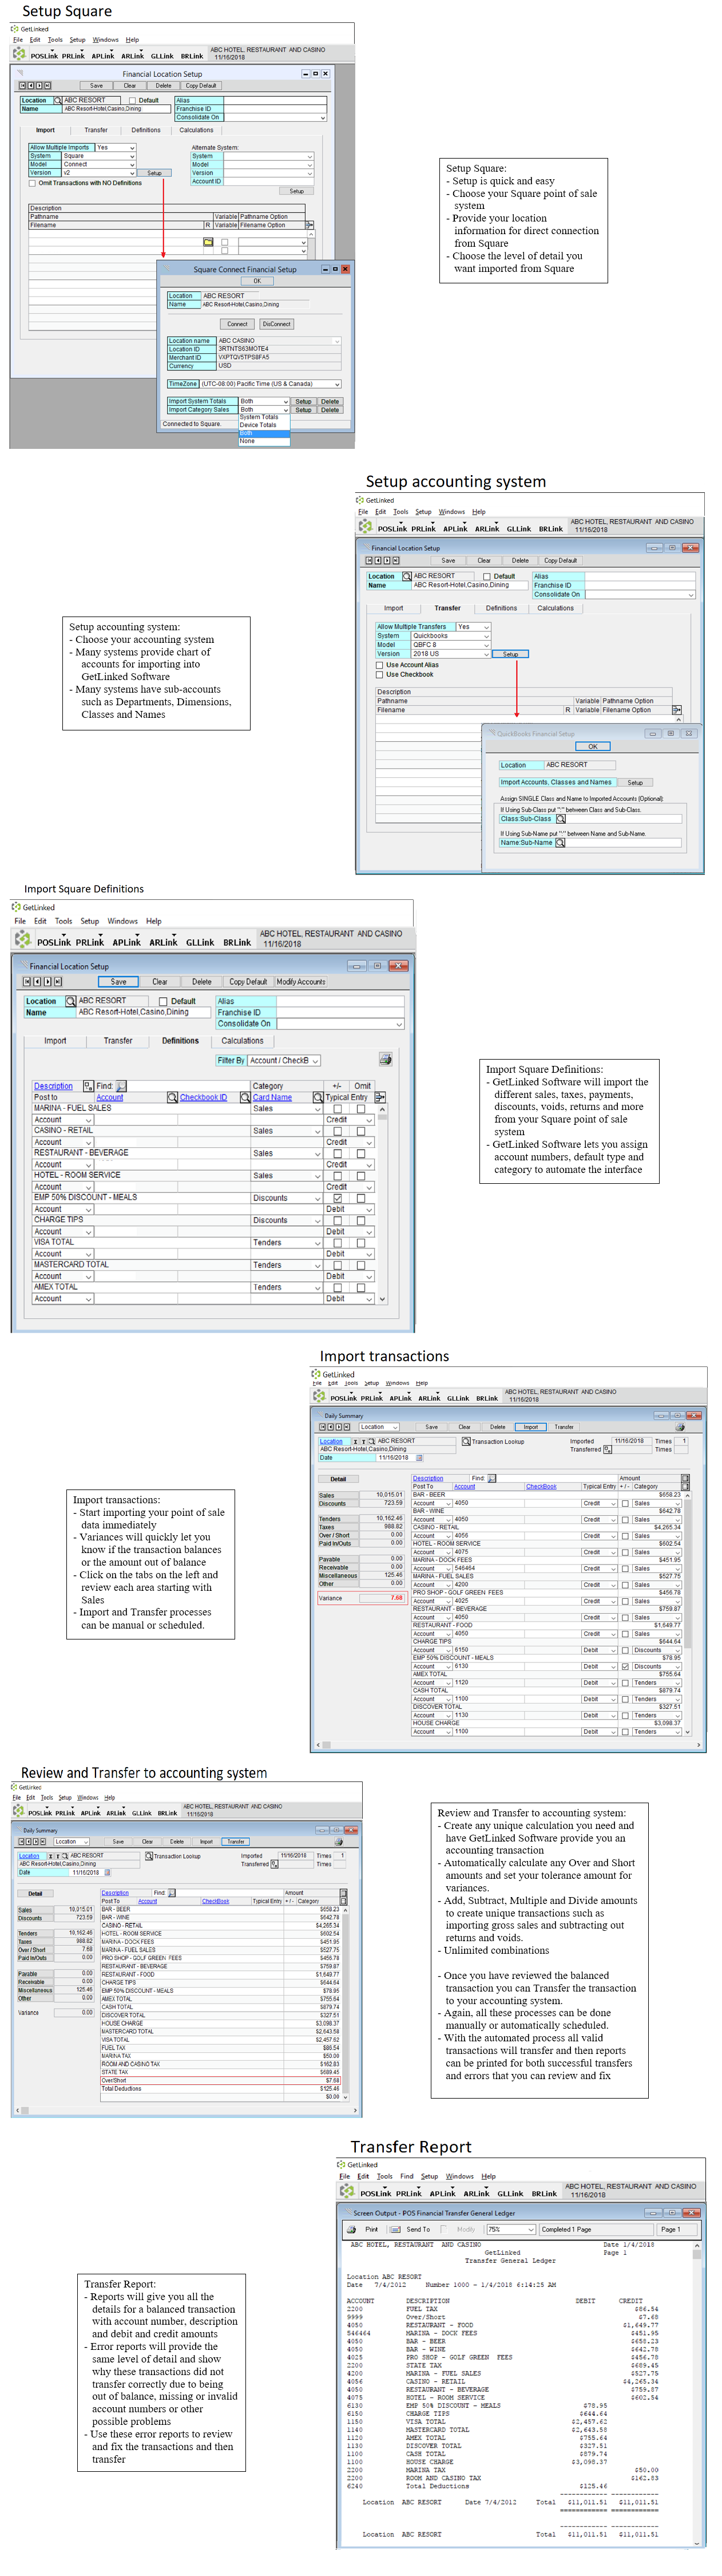Click the Print icon in Transfer Report toolbar
722x2576 pixels.
(x=352, y=2229)
